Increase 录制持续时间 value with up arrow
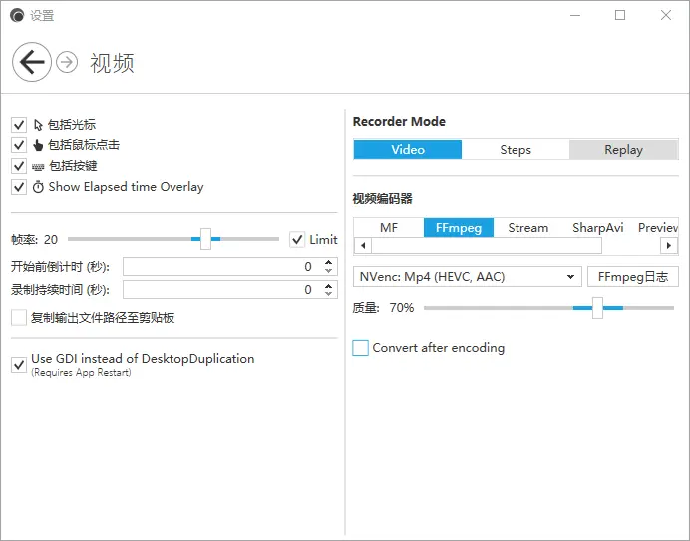The image size is (690, 541). (328, 285)
